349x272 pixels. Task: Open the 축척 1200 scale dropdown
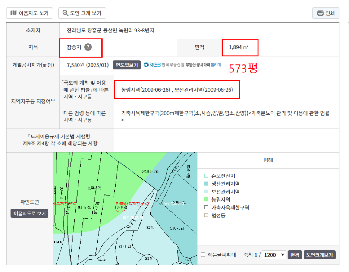point(274,255)
